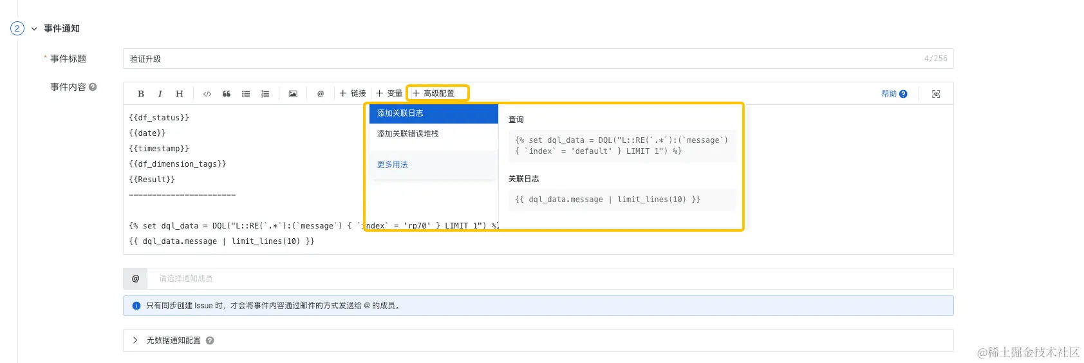
Task: Click the help icon beside 无数据通知配置
Action: pyautogui.click(x=210, y=340)
